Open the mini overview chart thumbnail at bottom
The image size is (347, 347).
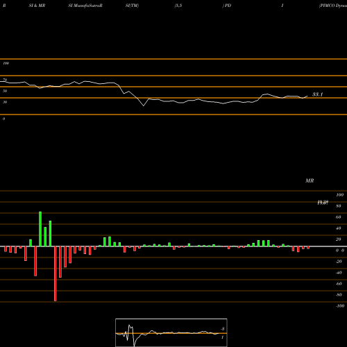[x=171, y=332]
